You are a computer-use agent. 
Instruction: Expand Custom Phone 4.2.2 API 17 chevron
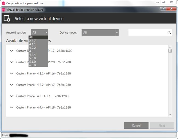pos(12,85)
